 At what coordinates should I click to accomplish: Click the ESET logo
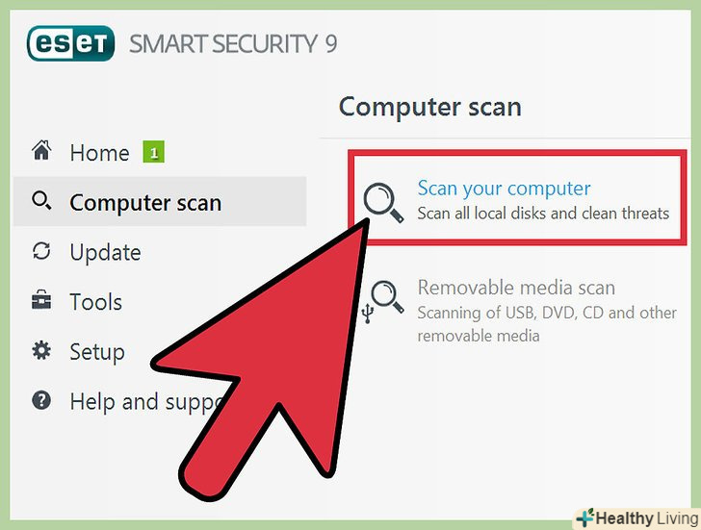[70, 43]
